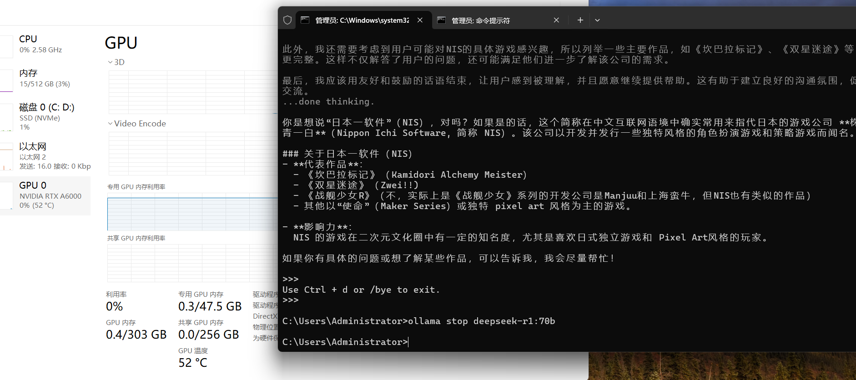Click the 52 °C GPU temperature value

(x=193, y=363)
